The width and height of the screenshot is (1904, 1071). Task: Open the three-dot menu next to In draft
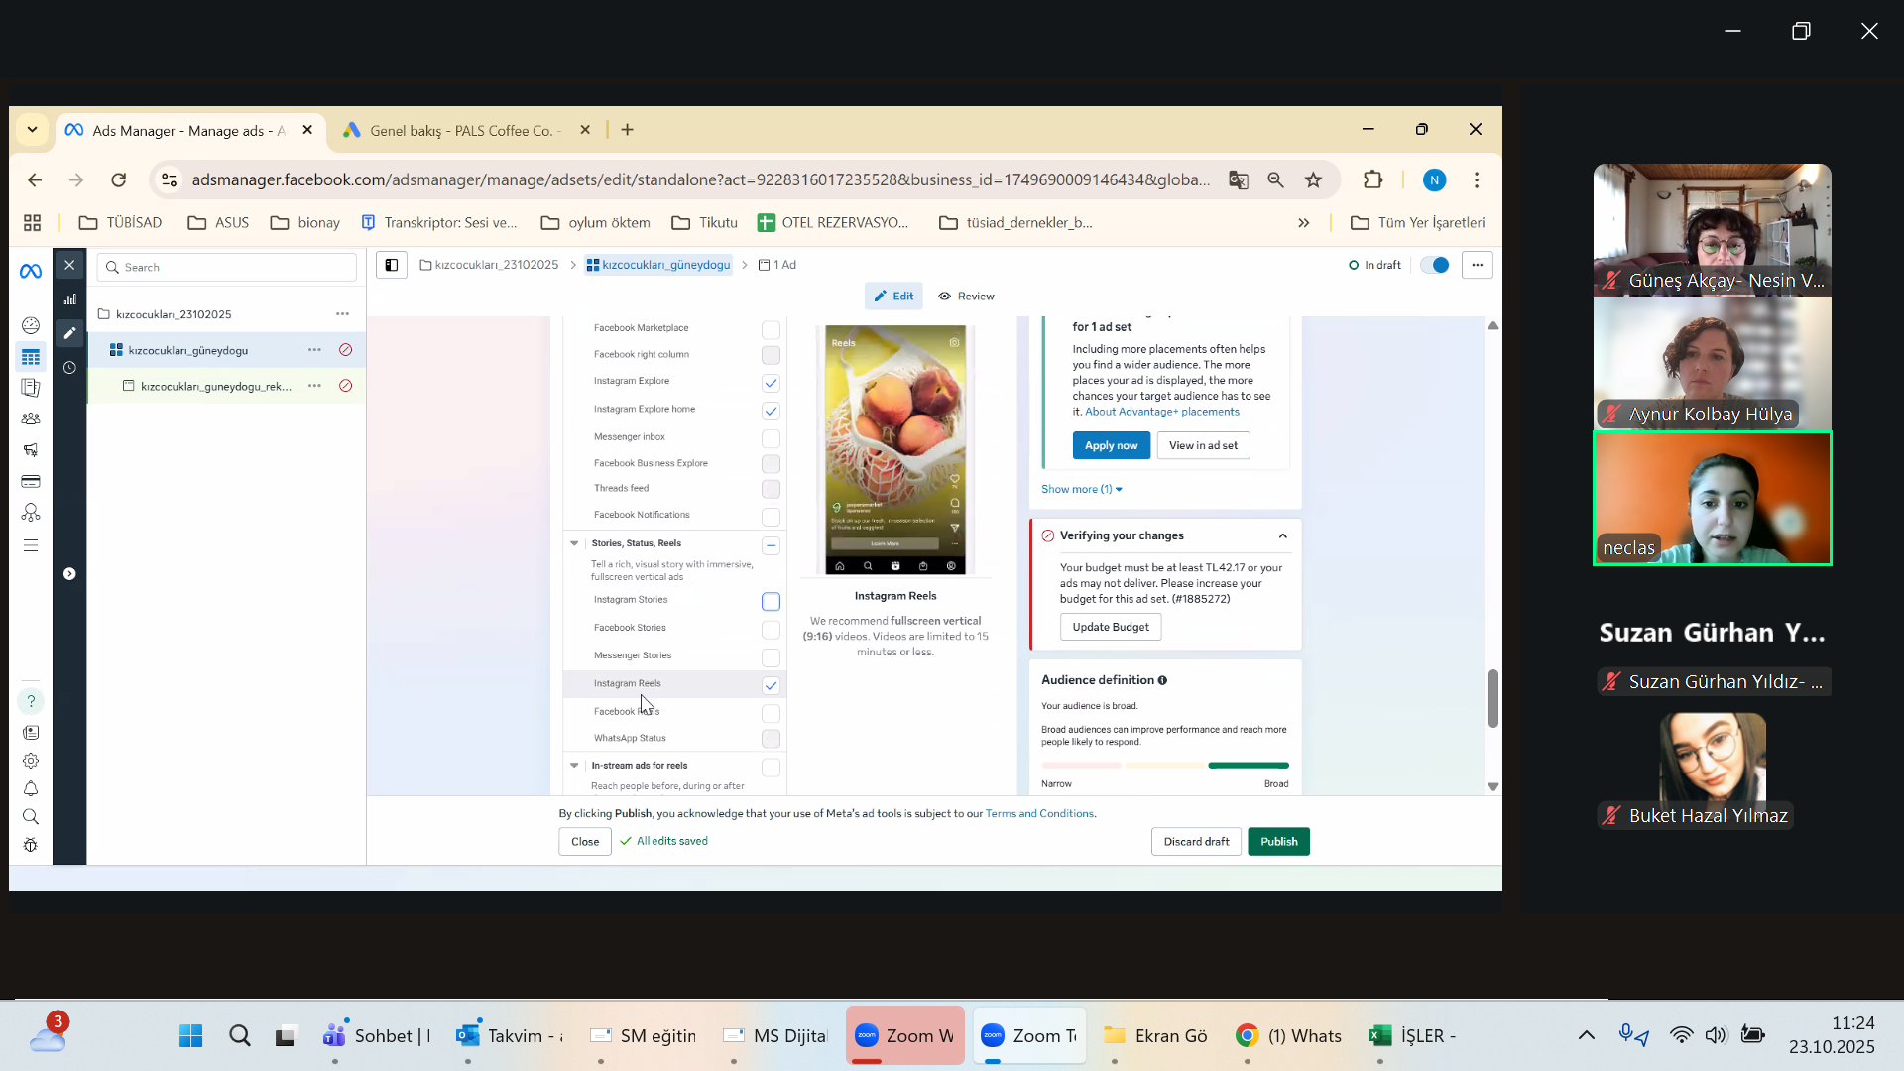point(1477,265)
